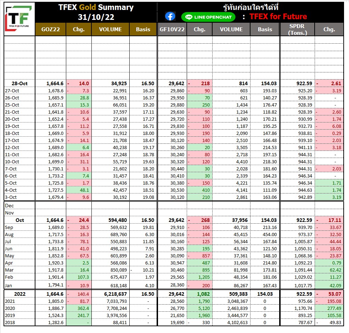Viewport: 349px width, 333px height.
Task: Click the gold Basis column header
Action: [x=143, y=29]
